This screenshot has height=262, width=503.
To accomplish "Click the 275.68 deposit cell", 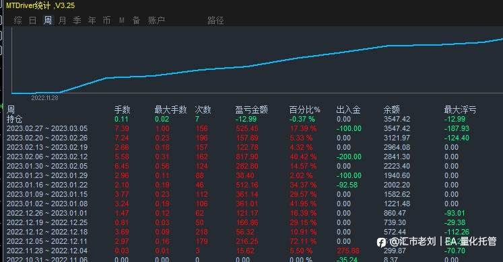I will [x=348, y=251].
